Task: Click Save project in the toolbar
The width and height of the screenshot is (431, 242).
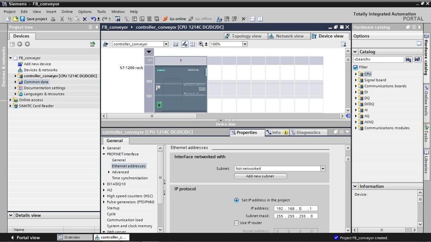Action: coord(34,19)
